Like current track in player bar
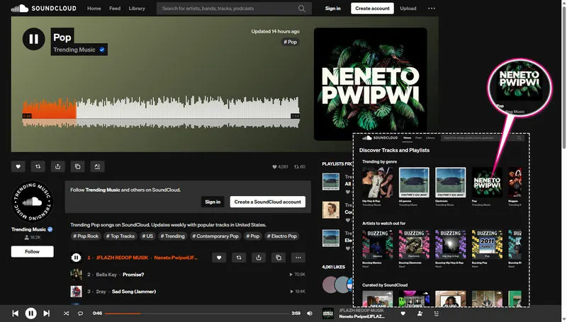The image size is (567, 322). [x=403, y=314]
